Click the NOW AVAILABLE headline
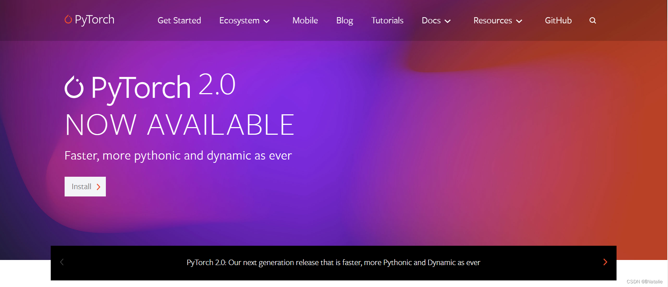668x287 pixels. (x=180, y=125)
